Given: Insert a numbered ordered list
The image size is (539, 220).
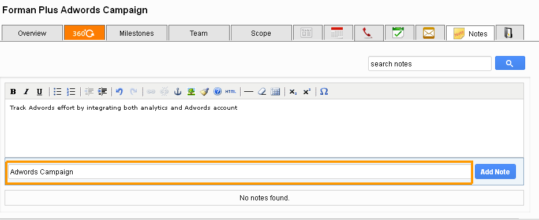Looking at the screenshot, I should 71,91.
